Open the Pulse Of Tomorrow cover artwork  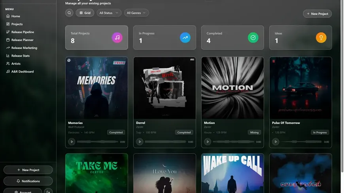click(x=301, y=88)
